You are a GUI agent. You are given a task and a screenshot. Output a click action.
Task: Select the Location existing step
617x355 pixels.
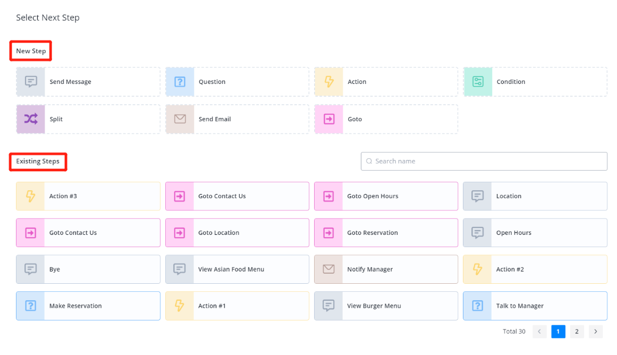(535, 196)
